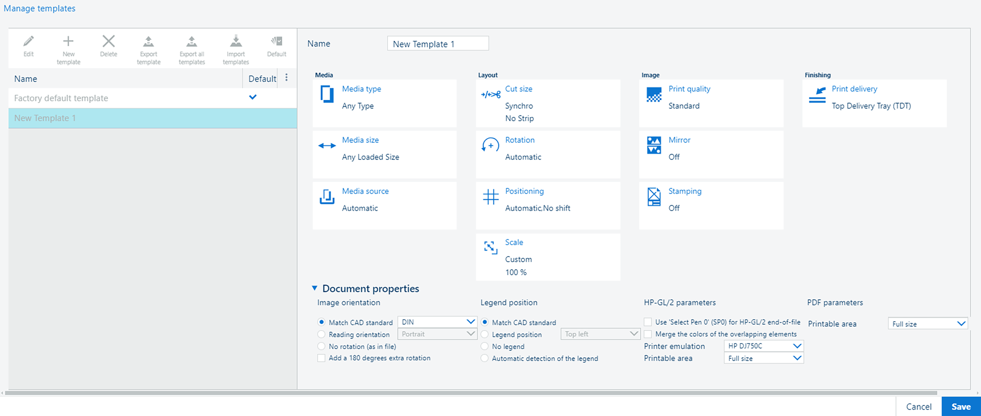Viewport: 981px width, 416px height.
Task: Click the Delete X icon
Action: 109,41
